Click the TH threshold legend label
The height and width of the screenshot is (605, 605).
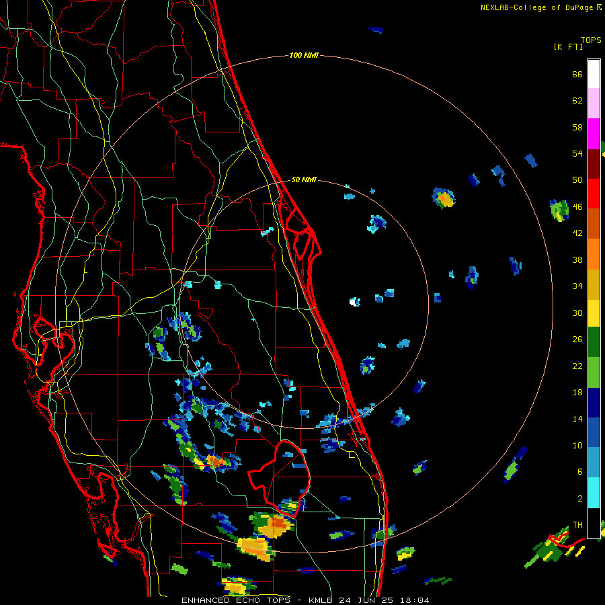click(577, 524)
